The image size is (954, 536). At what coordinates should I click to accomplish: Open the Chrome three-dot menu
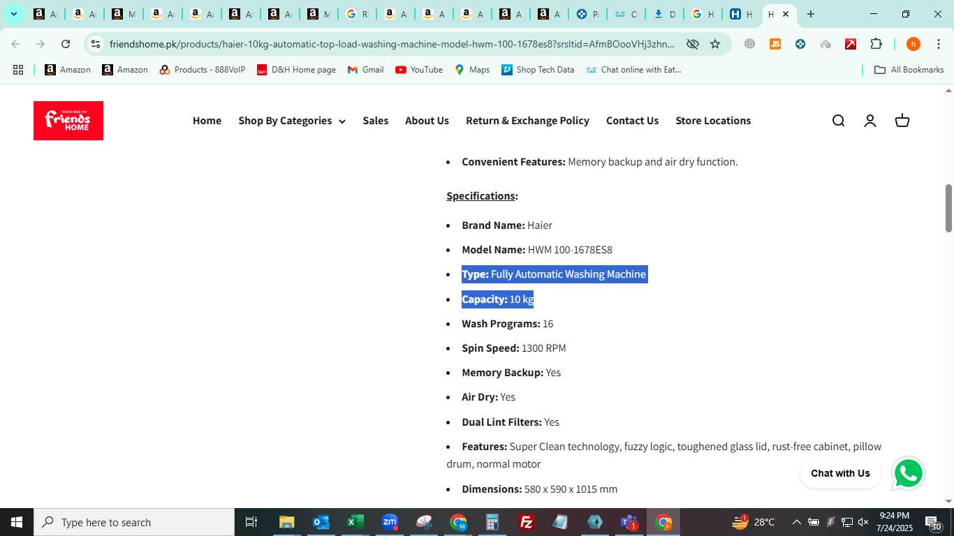[938, 44]
